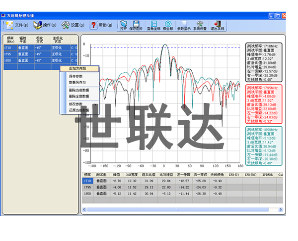Switch to 直角坐标 rectangular coordinate view
The height and width of the screenshot is (241, 298).
(x=154, y=26)
